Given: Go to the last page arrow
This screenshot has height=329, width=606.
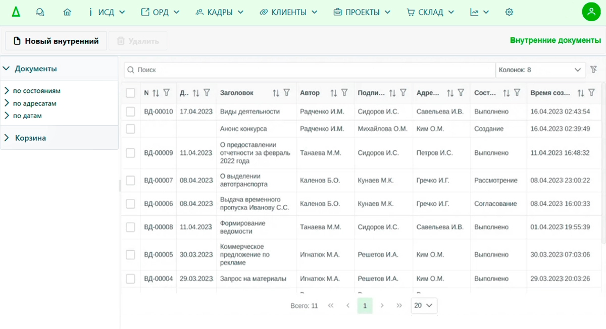Looking at the screenshot, I should (x=399, y=306).
